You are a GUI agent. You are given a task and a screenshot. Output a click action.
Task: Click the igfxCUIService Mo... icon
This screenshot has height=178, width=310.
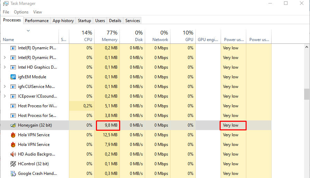coord(13,87)
